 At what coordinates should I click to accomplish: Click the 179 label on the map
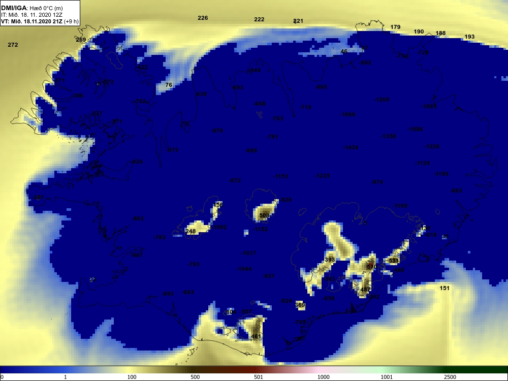(x=395, y=27)
